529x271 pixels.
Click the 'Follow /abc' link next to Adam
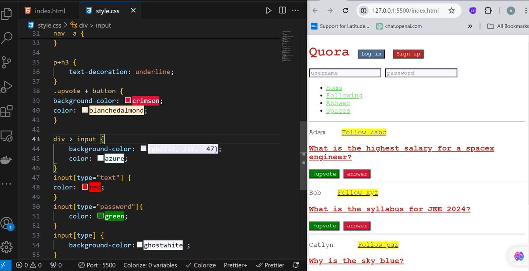[364, 132]
